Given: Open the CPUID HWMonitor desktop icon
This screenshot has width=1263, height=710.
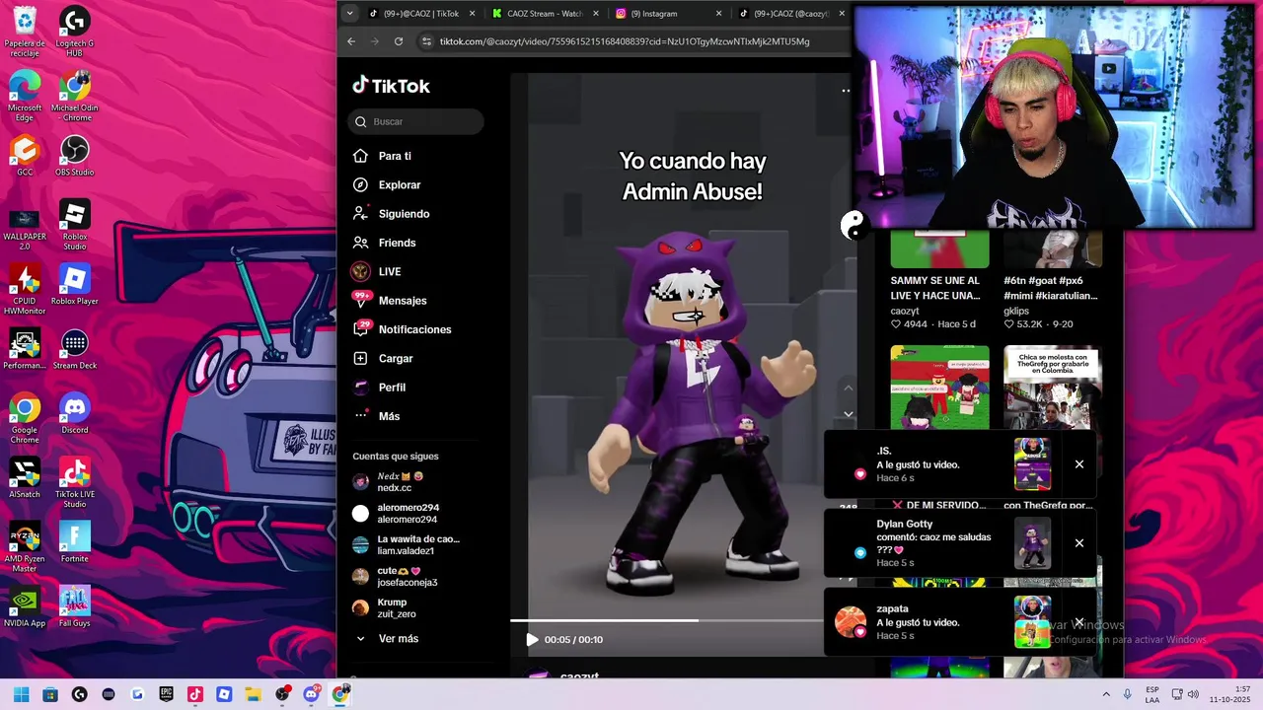Looking at the screenshot, I should point(25,290).
